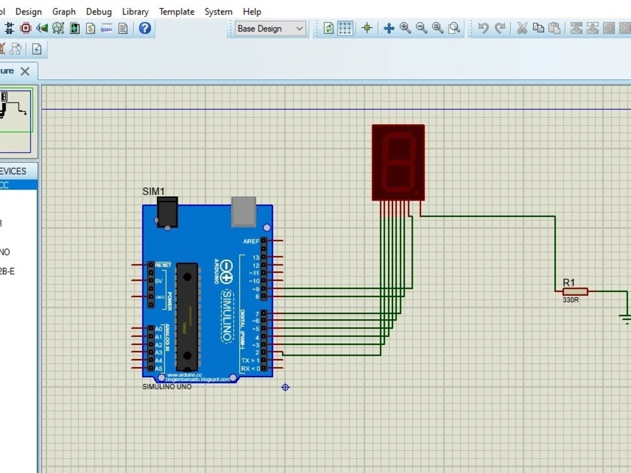The image size is (631, 473).
Task: Open the Debug menu
Action: click(x=99, y=11)
